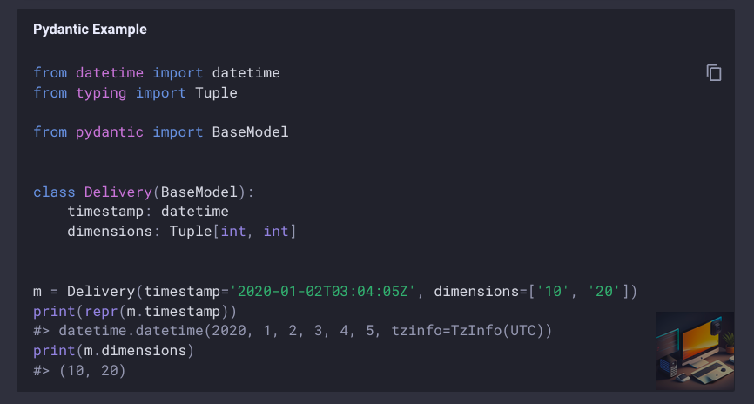Click the '#> datetime.datetime(2020, ...)' output comment

[x=293, y=331]
